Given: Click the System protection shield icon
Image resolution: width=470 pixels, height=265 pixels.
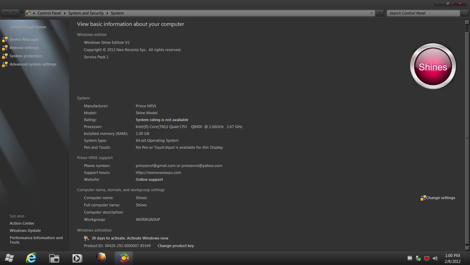Looking at the screenshot, I should click(5, 56).
